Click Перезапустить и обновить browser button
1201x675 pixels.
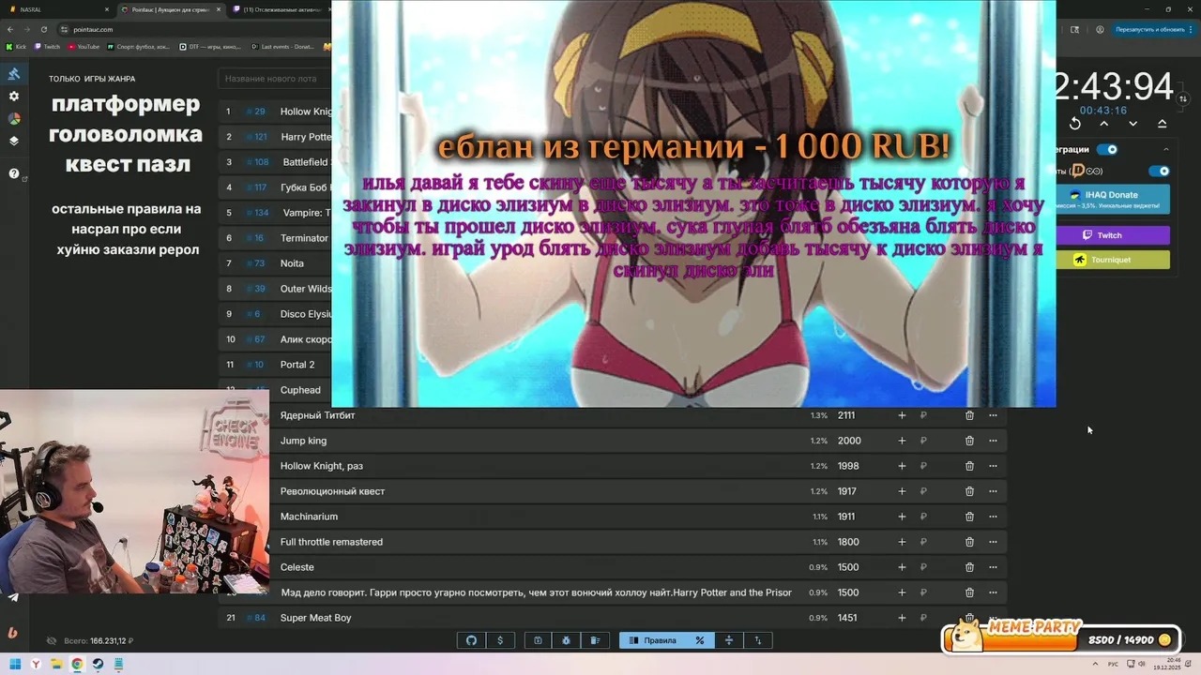pyautogui.click(x=1149, y=29)
